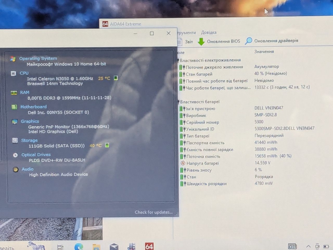Select the Виробник row label

(196, 116)
